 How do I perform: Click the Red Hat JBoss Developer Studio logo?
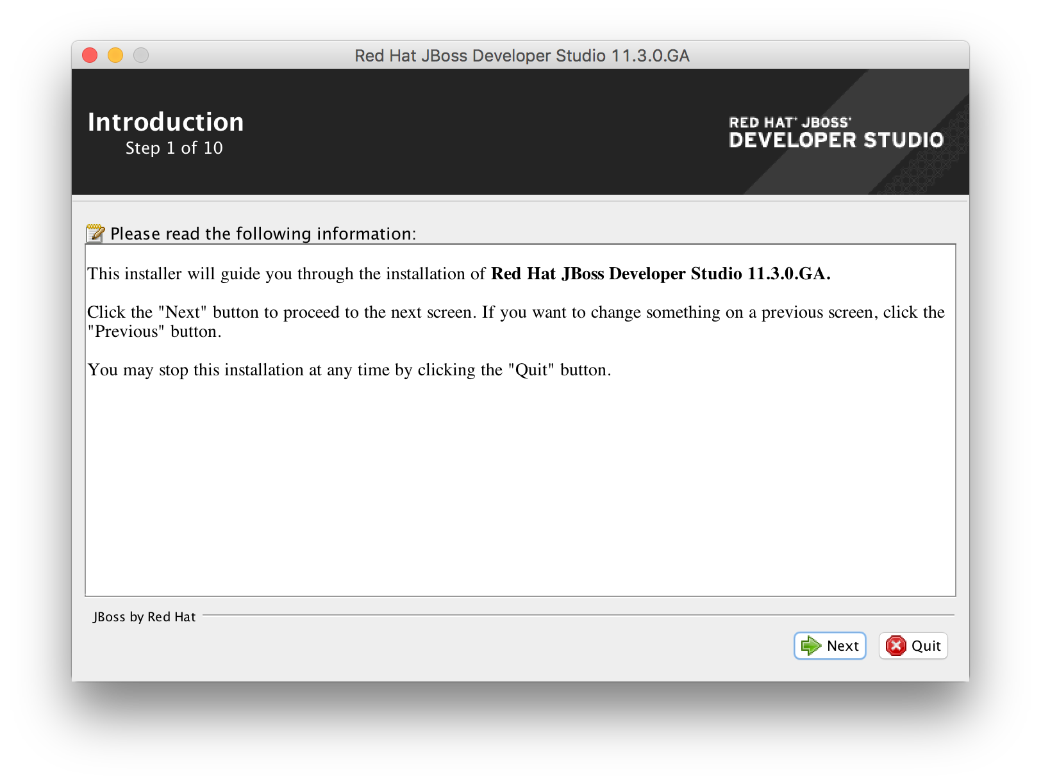click(x=836, y=133)
